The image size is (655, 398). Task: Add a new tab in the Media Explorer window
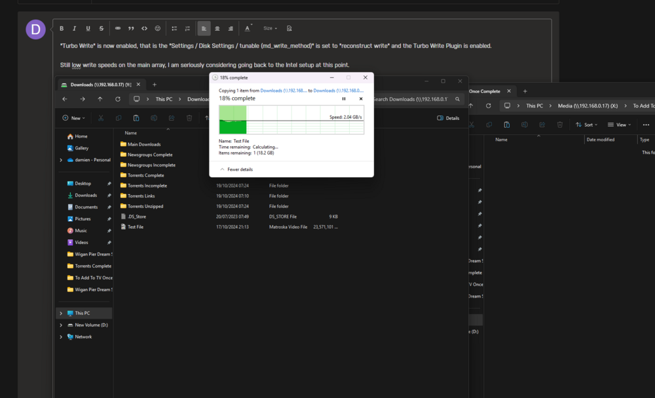point(525,91)
